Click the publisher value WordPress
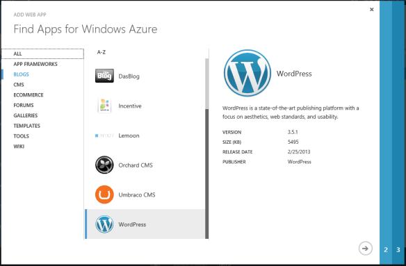The height and width of the screenshot is (266, 406). coord(300,162)
